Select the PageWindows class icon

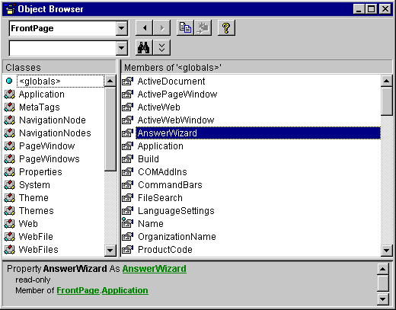(x=10, y=159)
